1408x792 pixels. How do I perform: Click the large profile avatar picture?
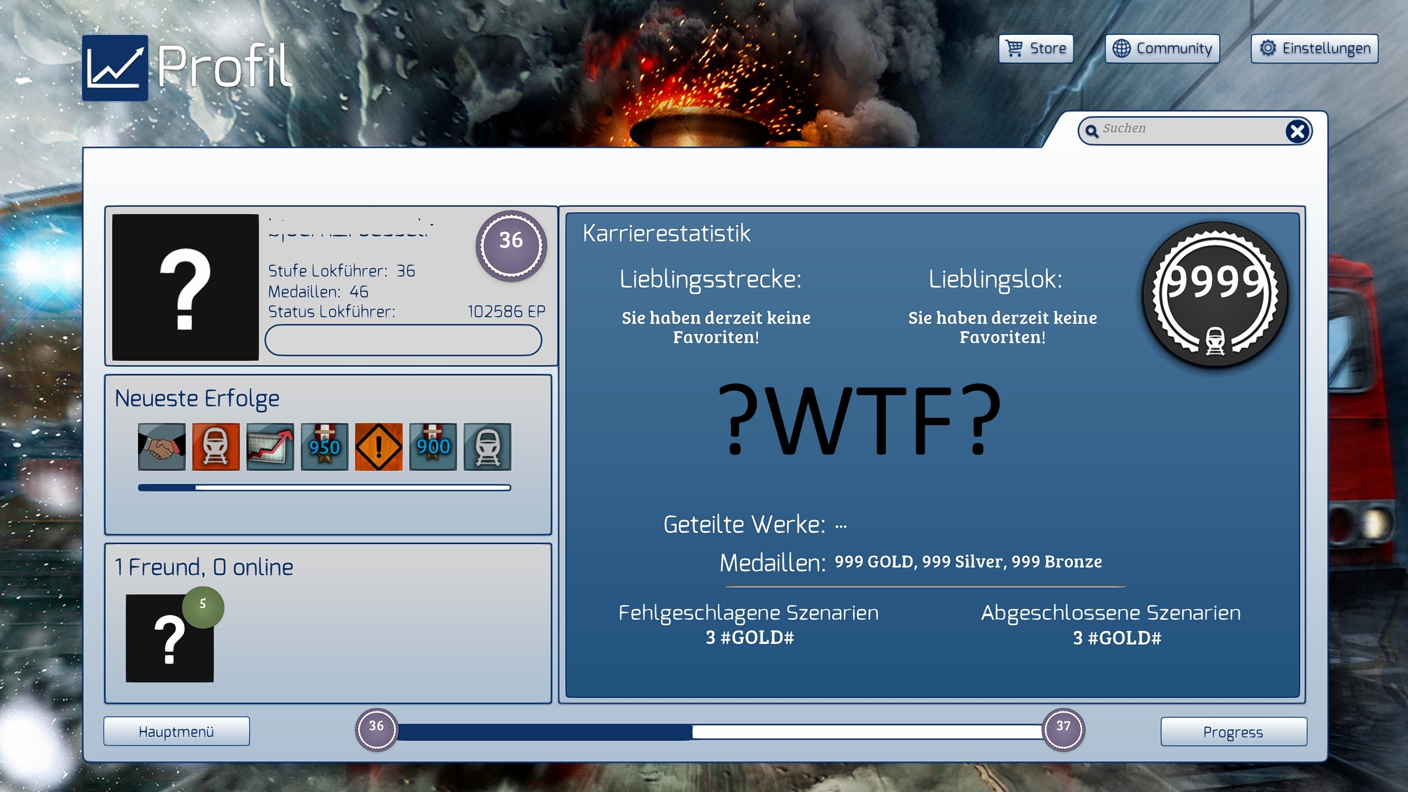[x=185, y=287]
